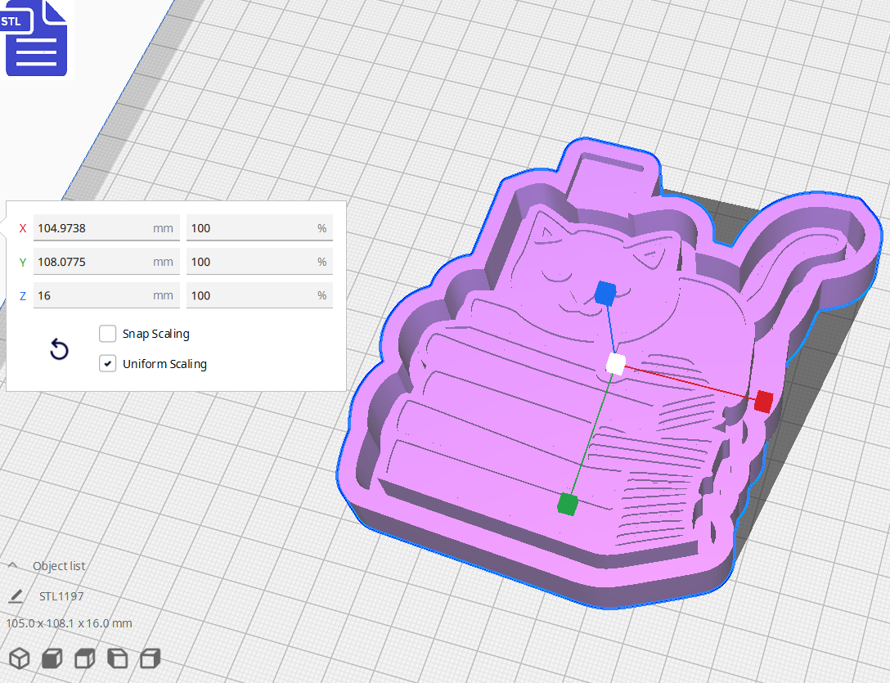Image resolution: width=890 pixels, height=683 pixels.
Task: Select the default 3D view cube icon
Action: coord(20,658)
